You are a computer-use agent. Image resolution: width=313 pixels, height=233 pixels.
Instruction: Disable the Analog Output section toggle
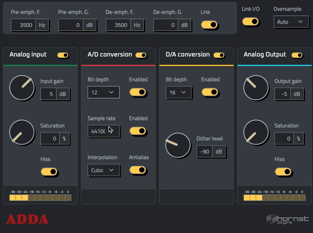click(297, 55)
